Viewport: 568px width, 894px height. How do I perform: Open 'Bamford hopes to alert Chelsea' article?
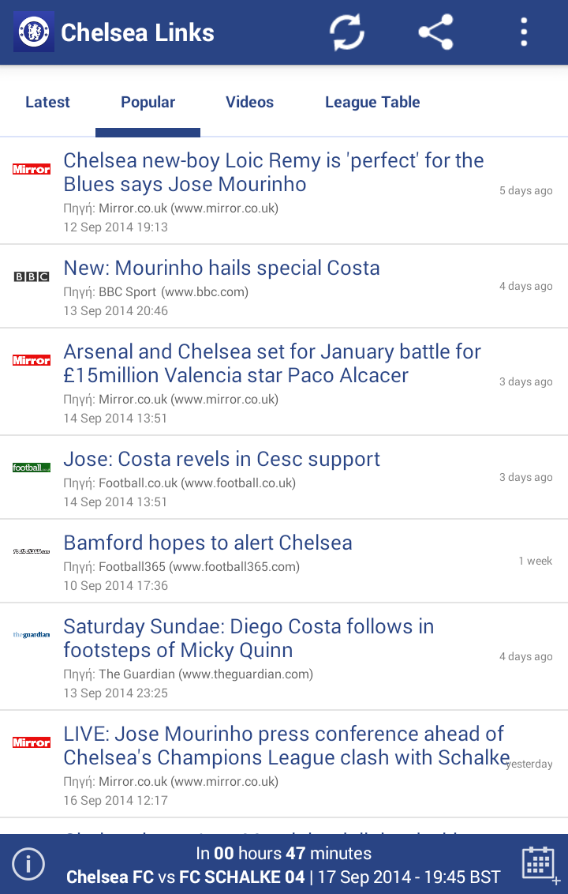coord(284,561)
